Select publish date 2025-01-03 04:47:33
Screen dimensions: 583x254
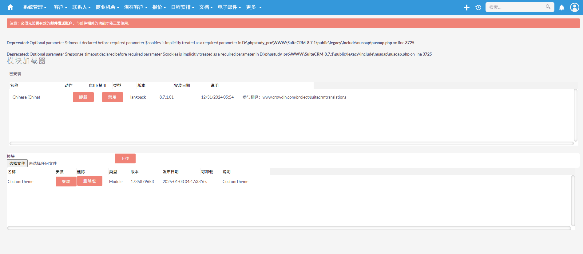coord(182,182)
